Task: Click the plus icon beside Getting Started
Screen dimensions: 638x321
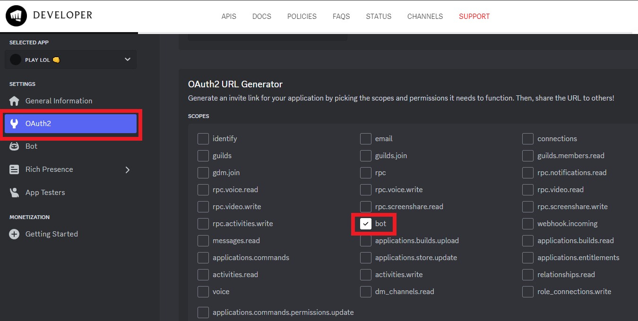Action: coord(14,234)
